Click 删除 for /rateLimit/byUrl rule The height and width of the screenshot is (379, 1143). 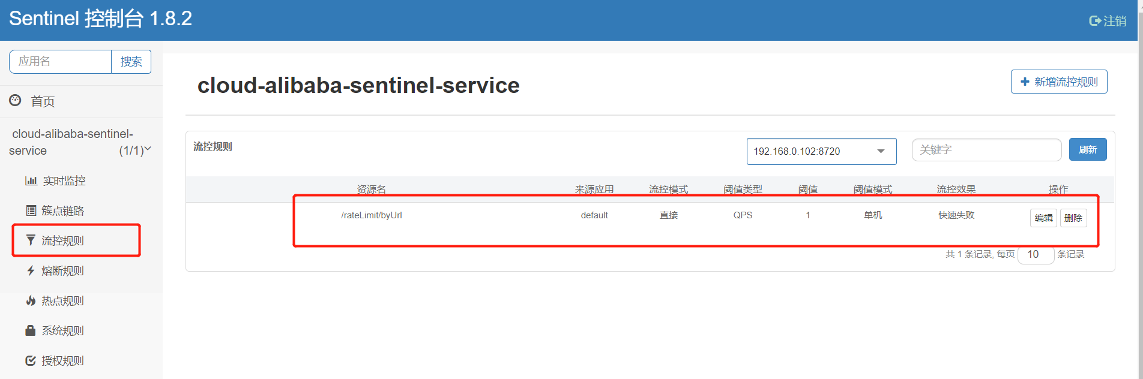tap(1073, 218)
